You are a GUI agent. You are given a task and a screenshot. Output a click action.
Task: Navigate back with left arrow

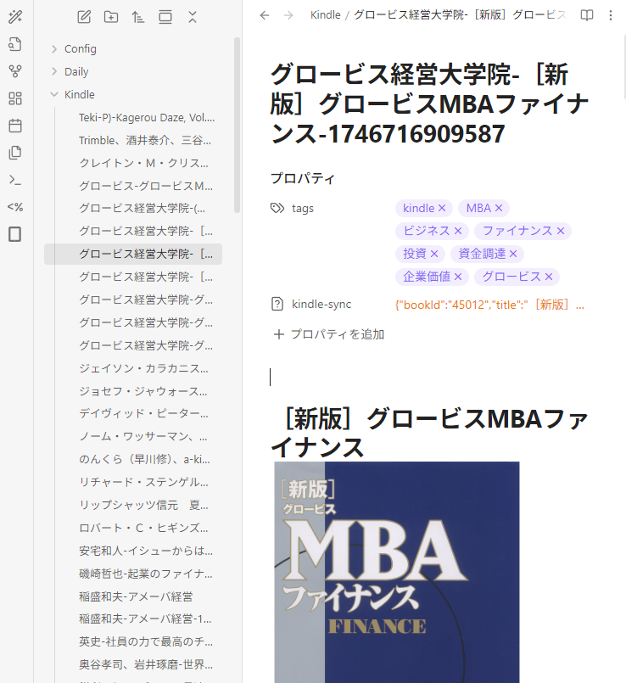pos(265,15)
